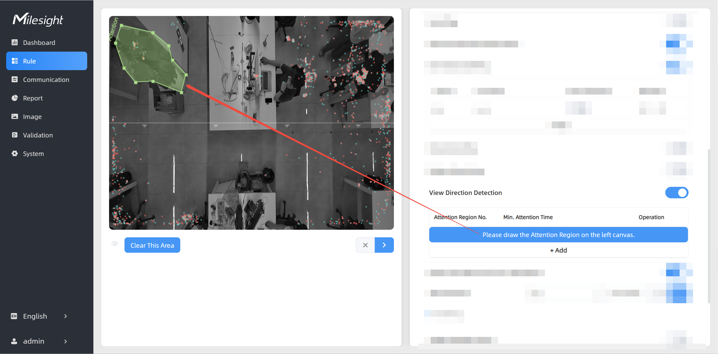
Task: Click the Communication icon in sidebar
Action: 15,79
